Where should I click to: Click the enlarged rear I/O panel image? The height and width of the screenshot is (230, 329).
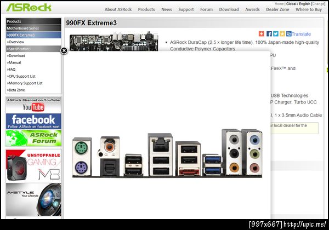coord(167,153)
